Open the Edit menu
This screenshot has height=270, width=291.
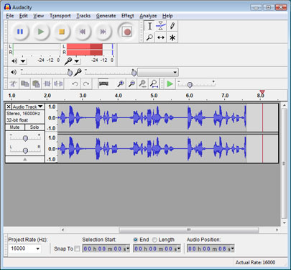pyautogui.click(x=24, y=16)
